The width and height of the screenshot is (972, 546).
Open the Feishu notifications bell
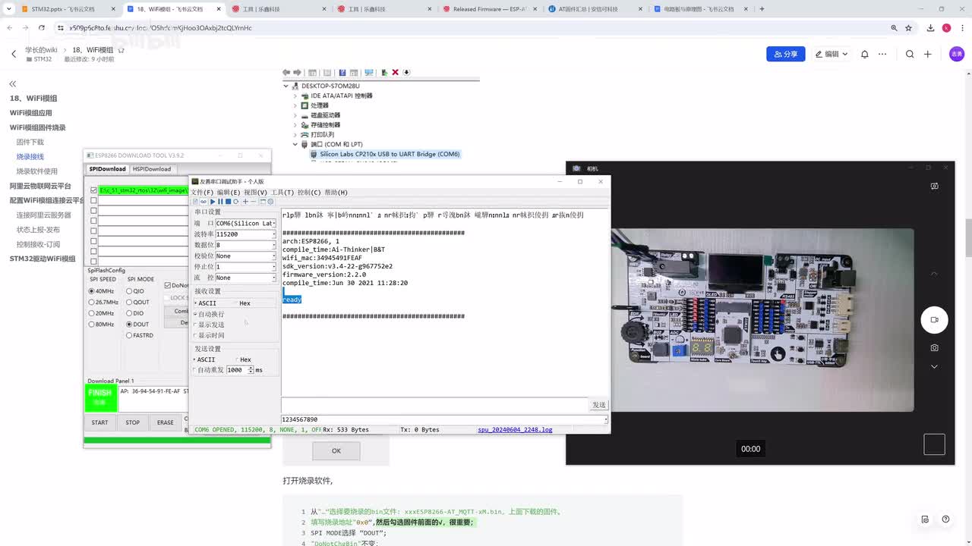click(864, 54)
